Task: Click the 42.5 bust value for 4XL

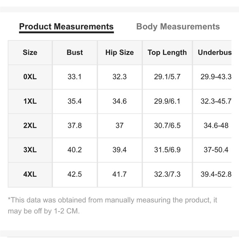Action: [75, 175]
